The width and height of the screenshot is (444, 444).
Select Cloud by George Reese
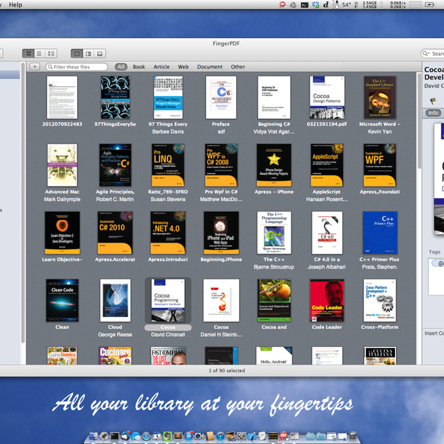coord(115,300)
